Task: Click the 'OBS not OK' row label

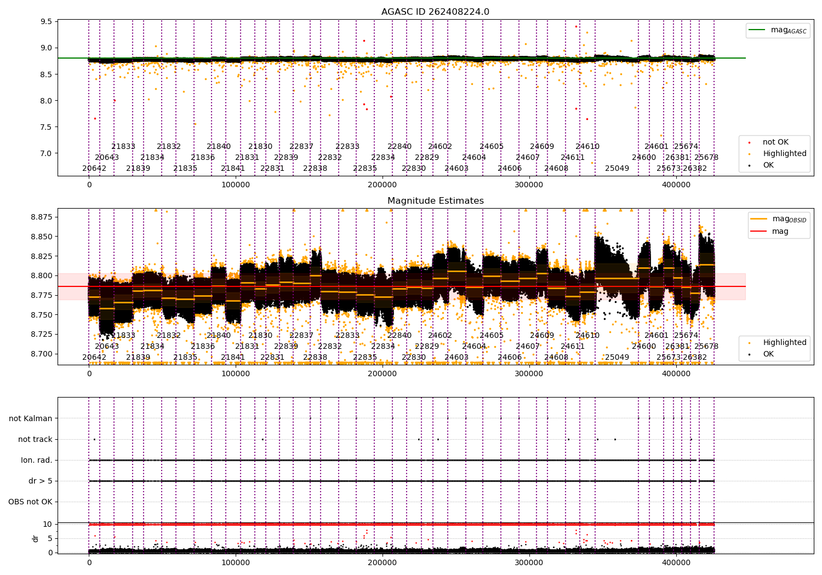Action: (x=31, y=502)
